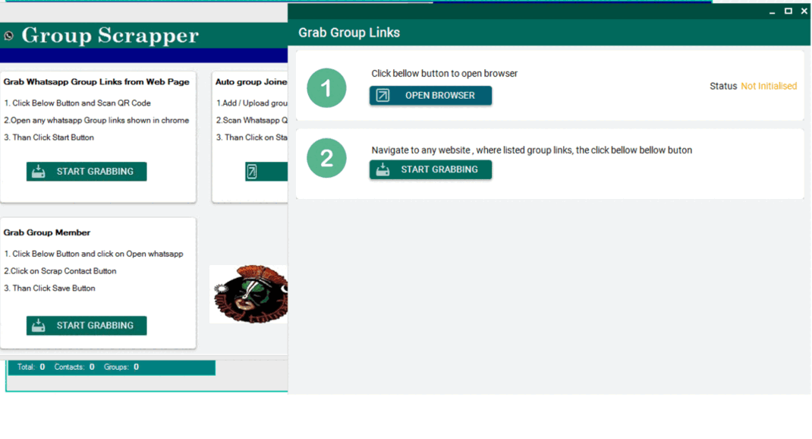Click the 'Auto group Joiner' heading
Viewport: 812px width, 439px height.
(x=251, y=82)
